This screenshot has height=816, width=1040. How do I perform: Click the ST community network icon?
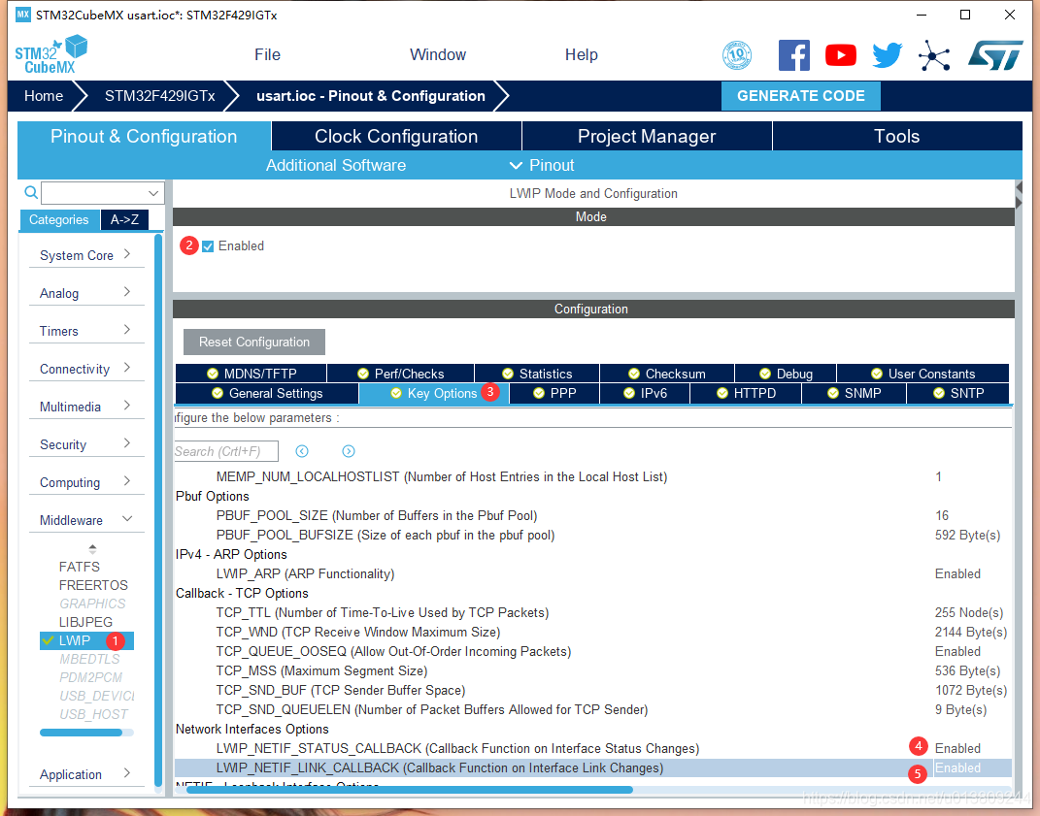934,55
